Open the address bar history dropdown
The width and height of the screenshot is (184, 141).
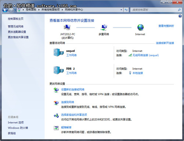pos(121,10)
